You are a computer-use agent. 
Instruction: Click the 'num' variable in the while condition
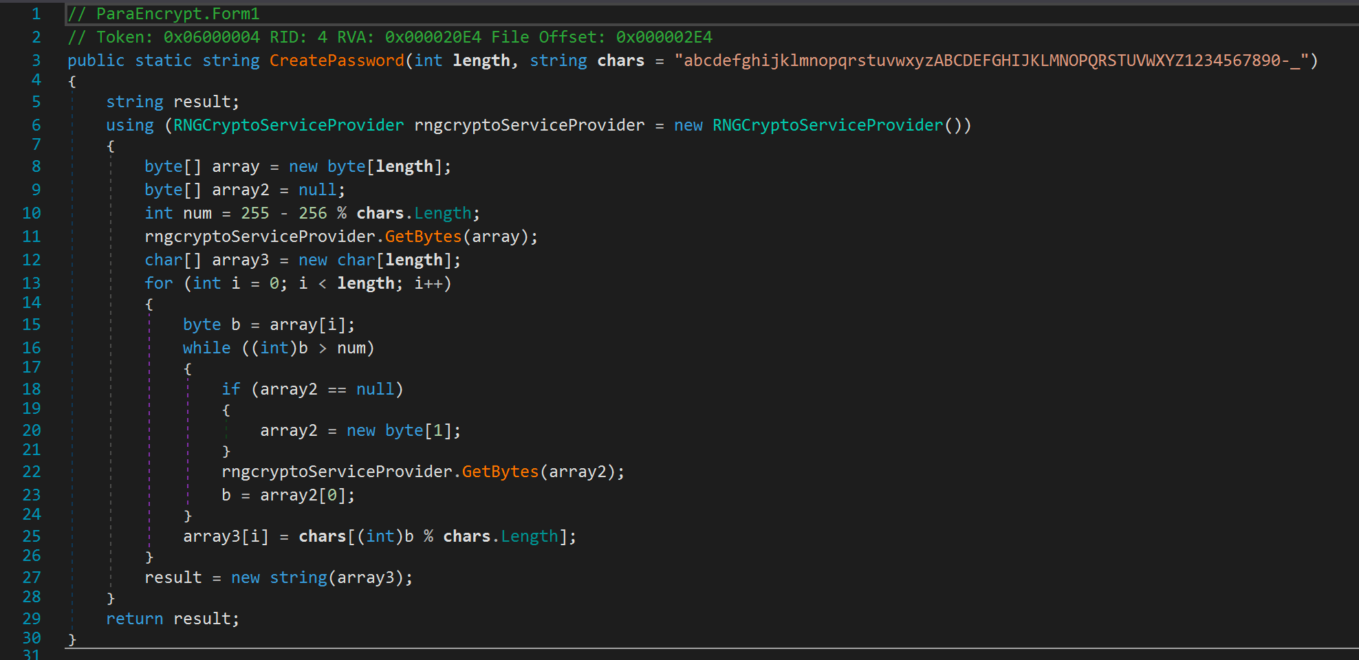[x=351, y=348]
